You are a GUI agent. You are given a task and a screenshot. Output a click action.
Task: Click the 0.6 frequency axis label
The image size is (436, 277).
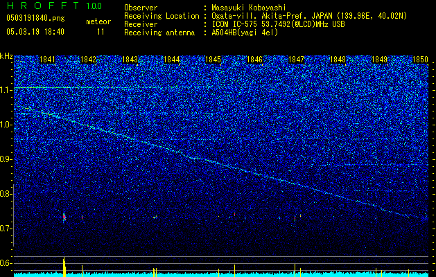(6, 263)
